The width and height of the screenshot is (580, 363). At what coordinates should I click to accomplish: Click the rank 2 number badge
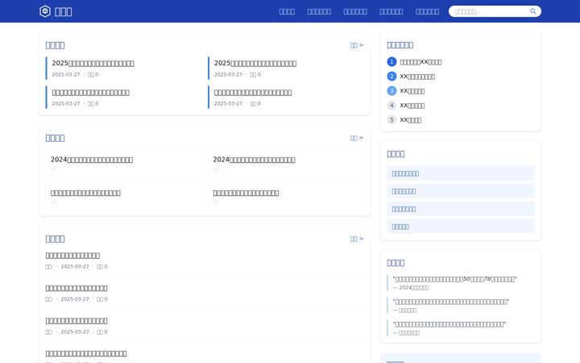[x=391, y=77]
